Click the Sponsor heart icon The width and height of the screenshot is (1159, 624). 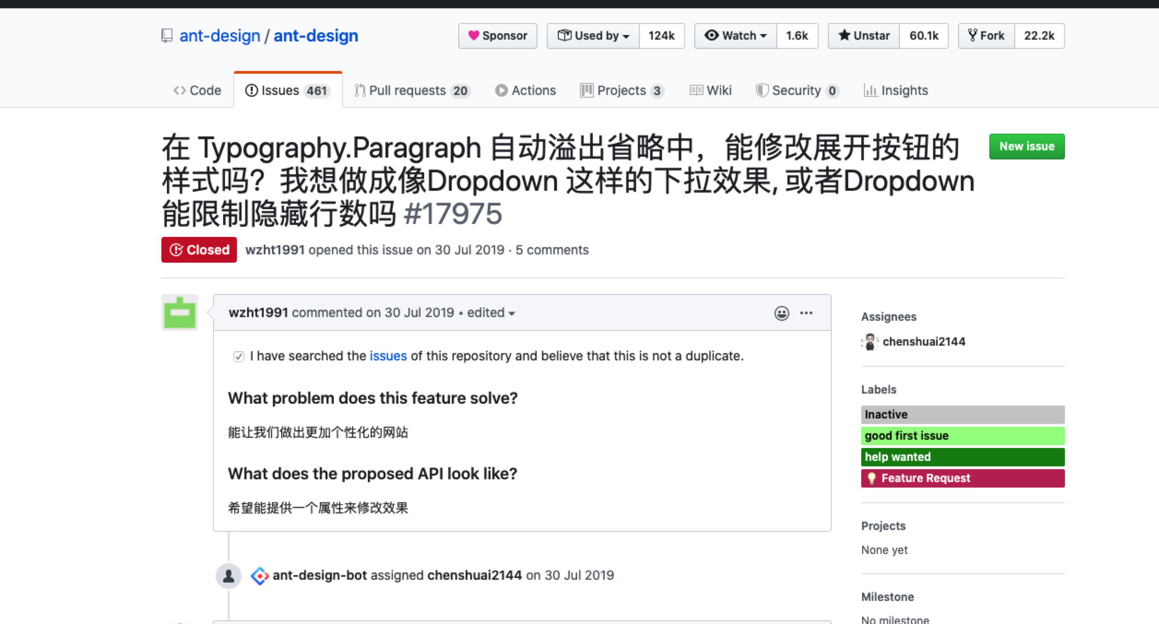pos(476,35)
